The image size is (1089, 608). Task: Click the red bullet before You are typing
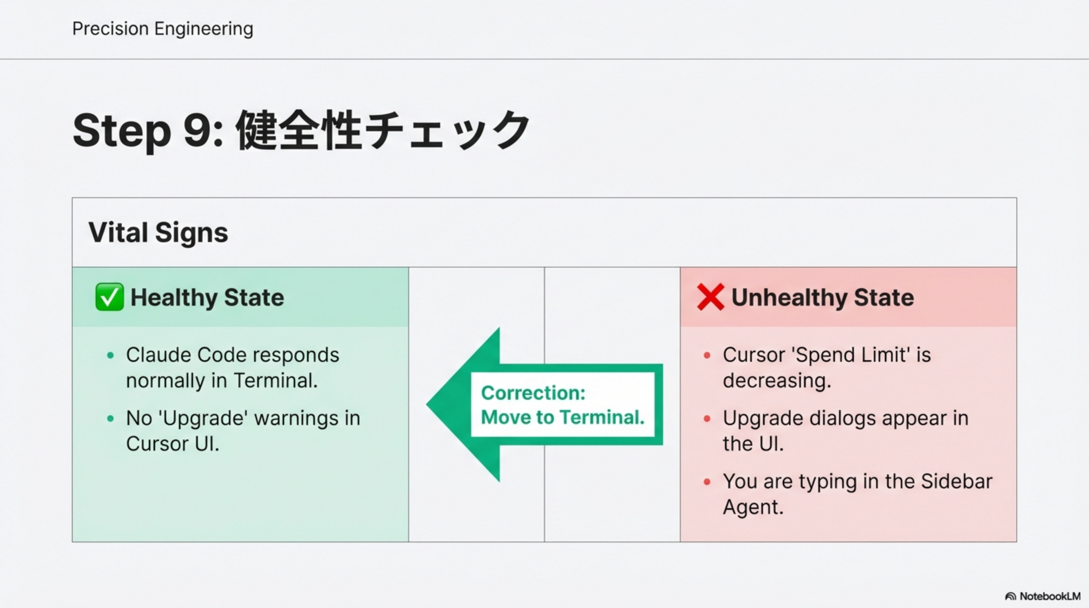pos(707,482)
